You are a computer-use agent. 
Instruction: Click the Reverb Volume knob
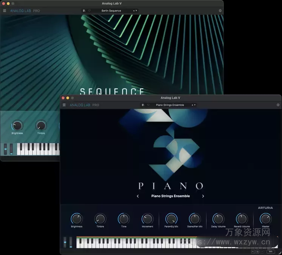pyautogui.click(x=242, y=219)
